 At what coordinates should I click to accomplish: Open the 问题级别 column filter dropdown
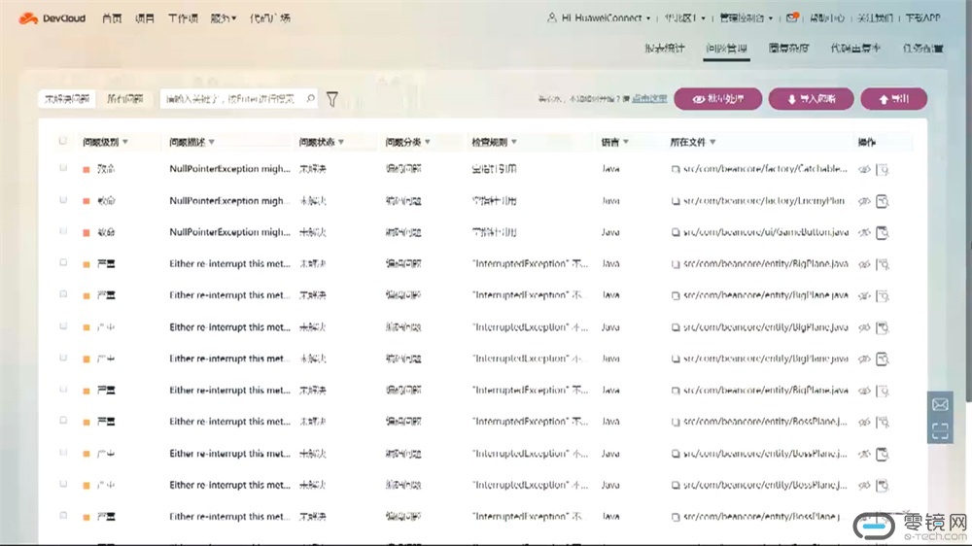(125, 142)
